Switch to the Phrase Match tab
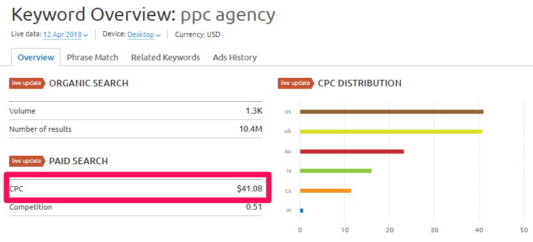 (92, 58)
